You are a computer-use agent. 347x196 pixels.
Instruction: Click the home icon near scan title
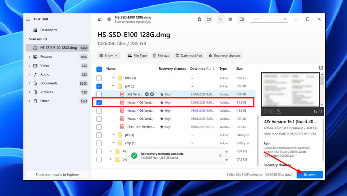pyautogui.click(x=100, y=19)
